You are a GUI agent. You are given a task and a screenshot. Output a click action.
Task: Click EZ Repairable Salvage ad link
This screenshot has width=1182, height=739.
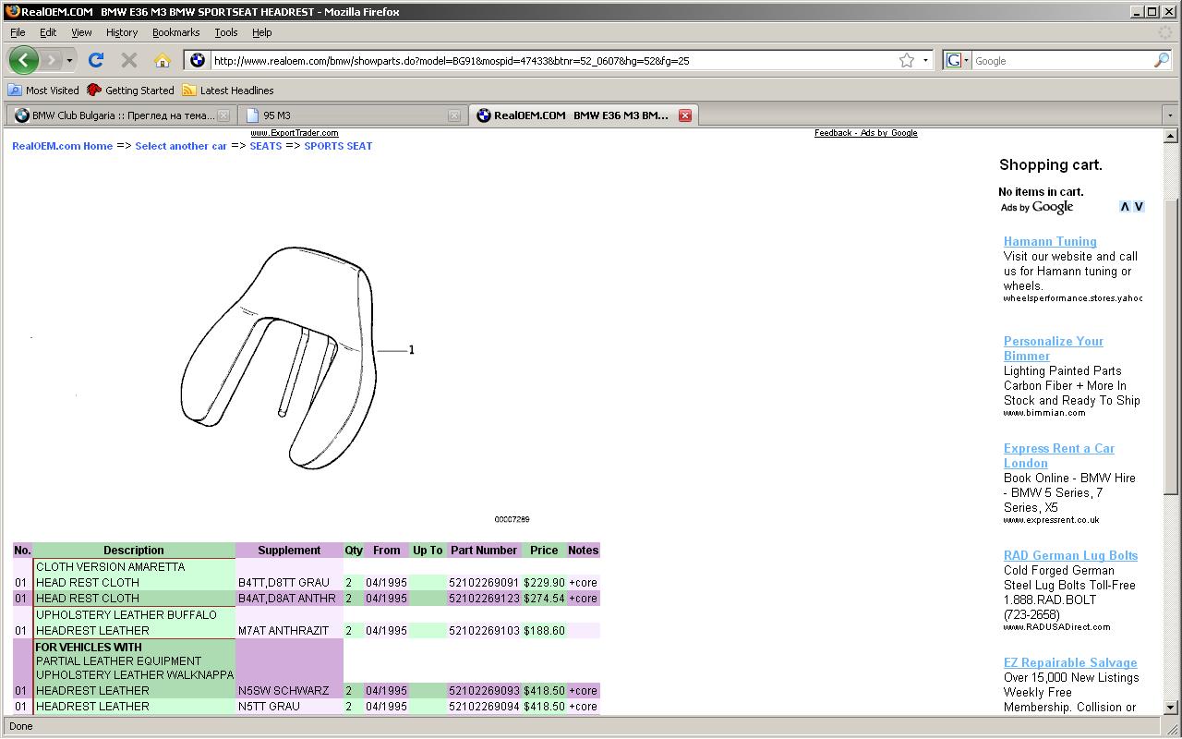[x=1070, y=662]
